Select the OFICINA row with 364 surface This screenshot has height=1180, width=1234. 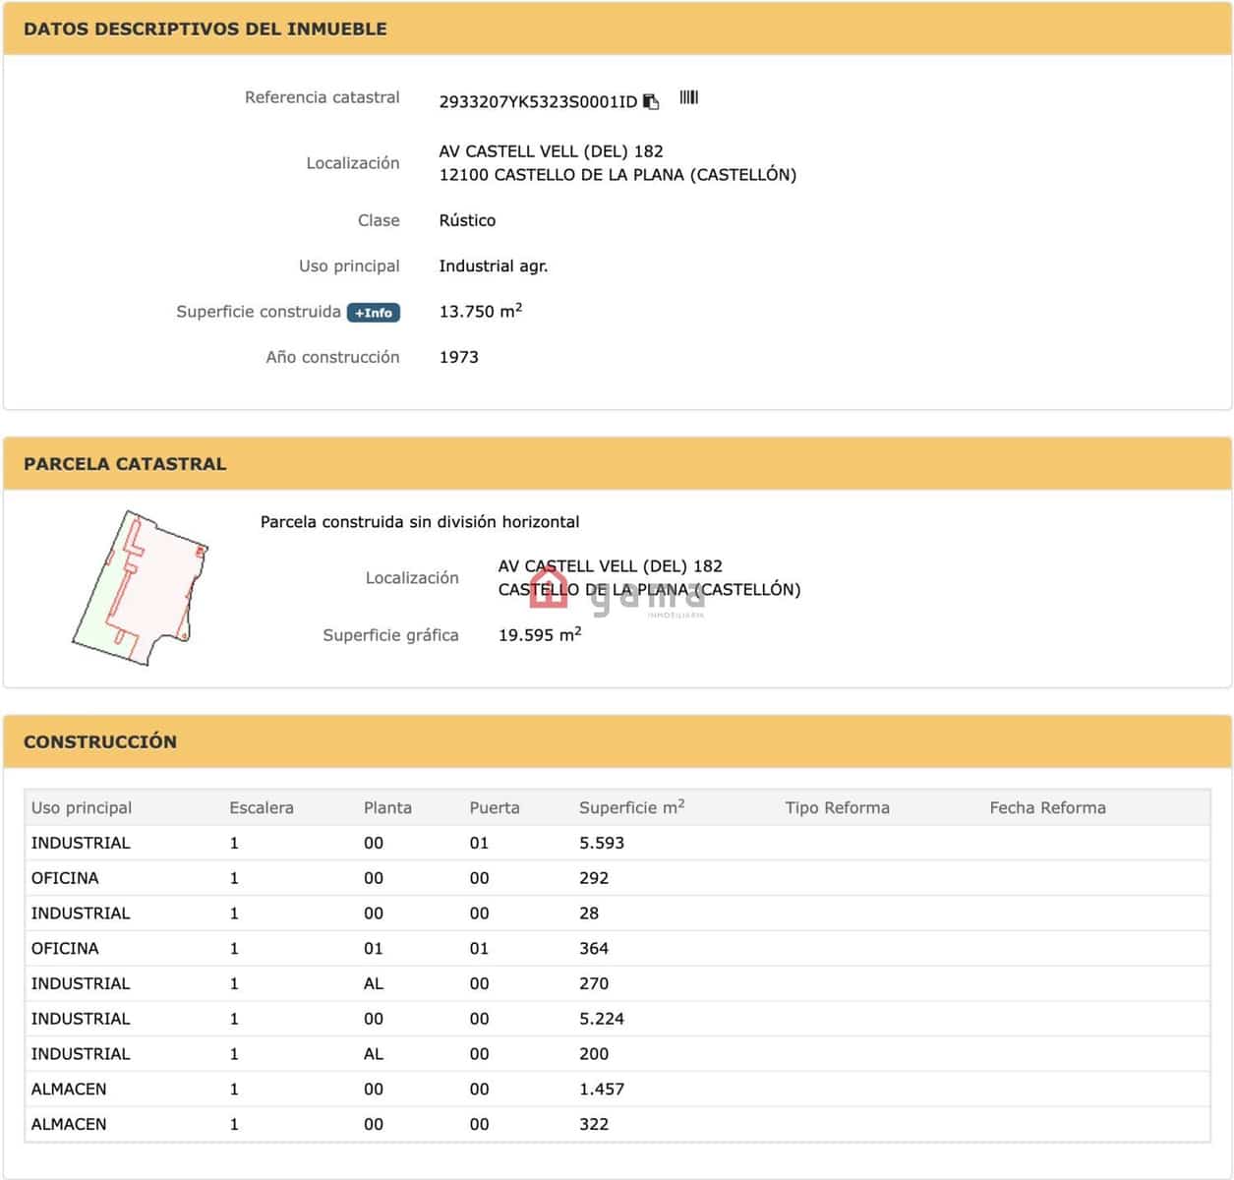[x=617, y=948]
